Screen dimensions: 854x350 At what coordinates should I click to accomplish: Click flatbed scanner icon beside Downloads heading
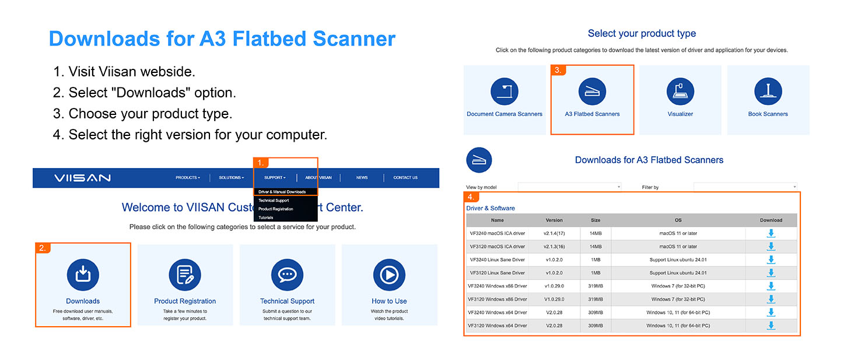tap(479, 160)
